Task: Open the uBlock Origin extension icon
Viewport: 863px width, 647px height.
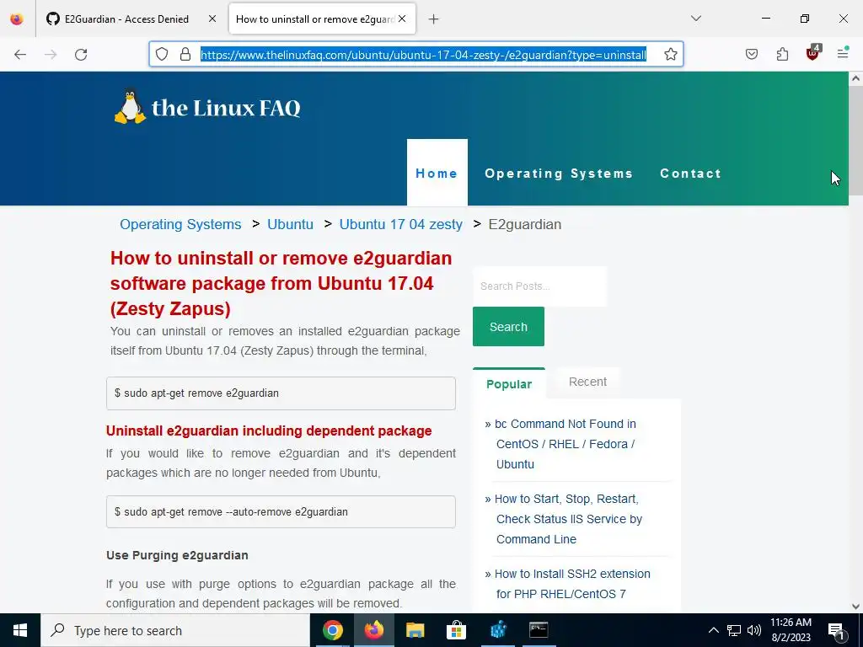Action: coord(813,53)
